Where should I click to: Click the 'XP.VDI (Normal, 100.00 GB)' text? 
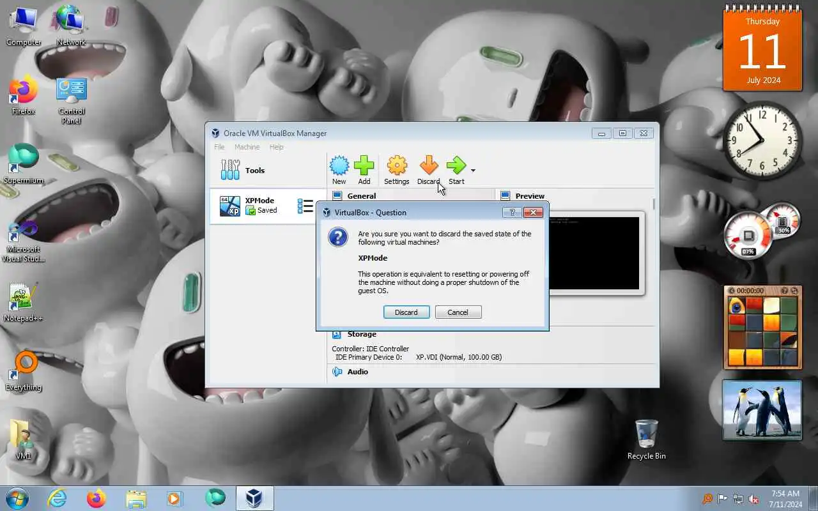[459, 357]
